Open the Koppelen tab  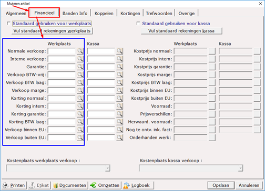[x=104, y=13]
